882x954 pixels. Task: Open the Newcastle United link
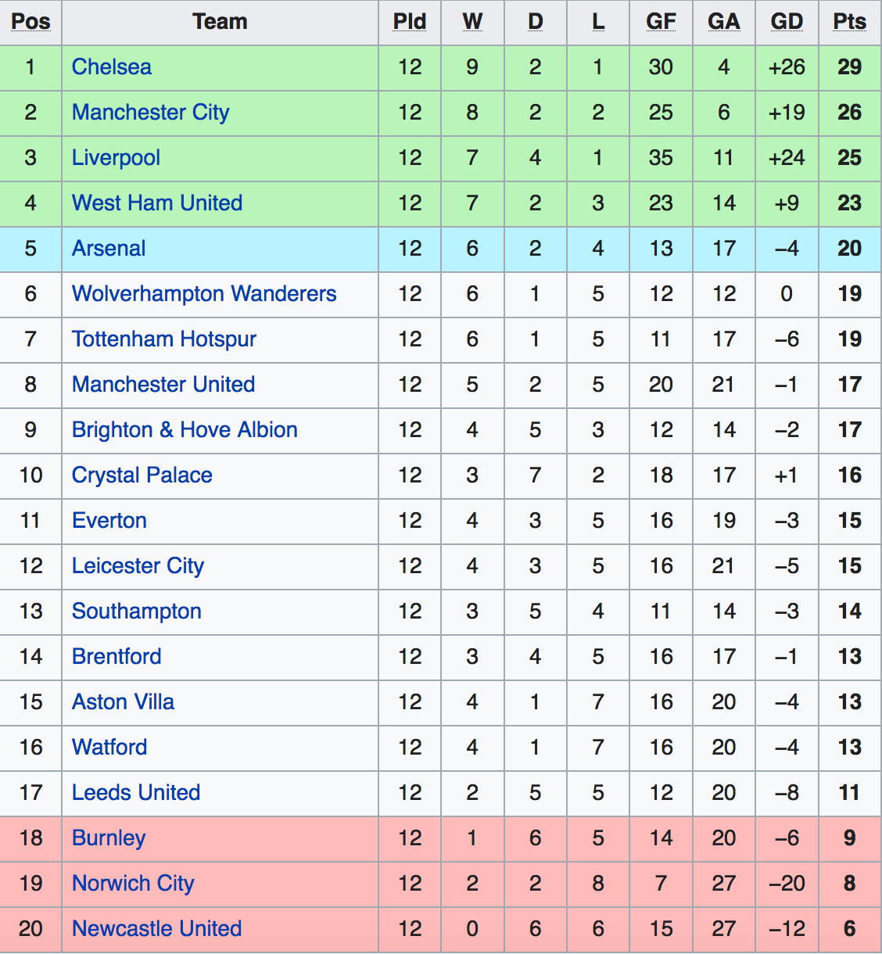(x=156, y=929)
